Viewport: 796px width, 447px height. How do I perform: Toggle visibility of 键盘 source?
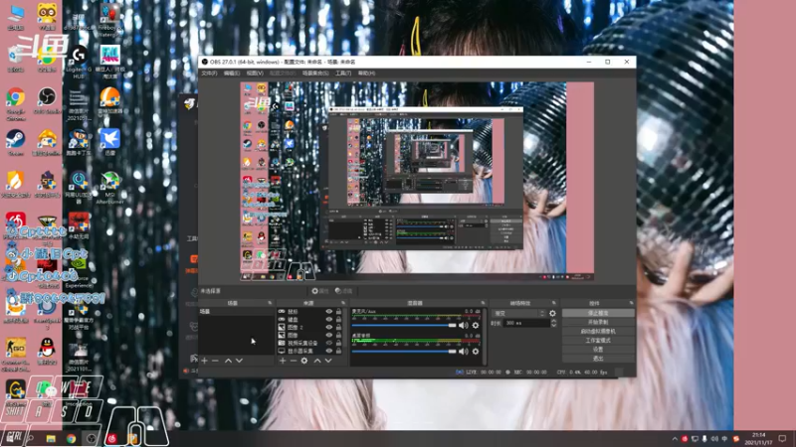329,320
